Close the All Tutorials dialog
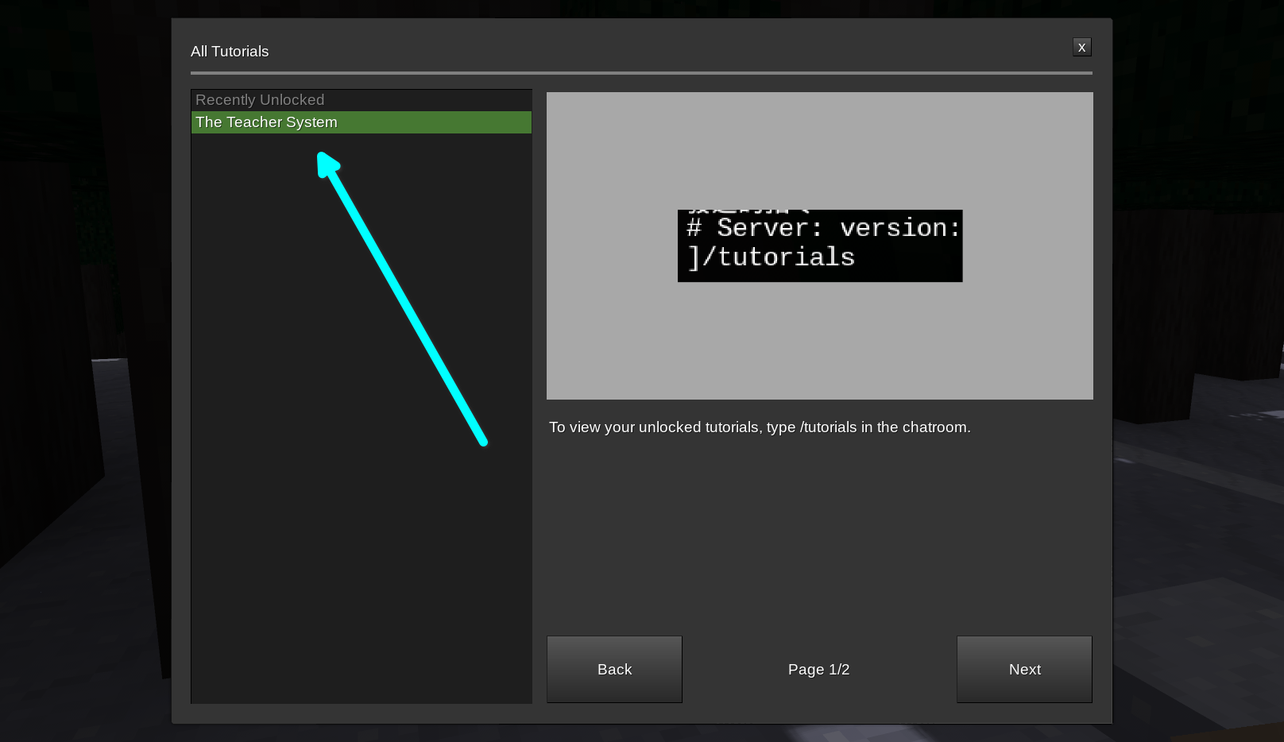This screenshot has width=1284, height=742. (x=1081, y=48)
